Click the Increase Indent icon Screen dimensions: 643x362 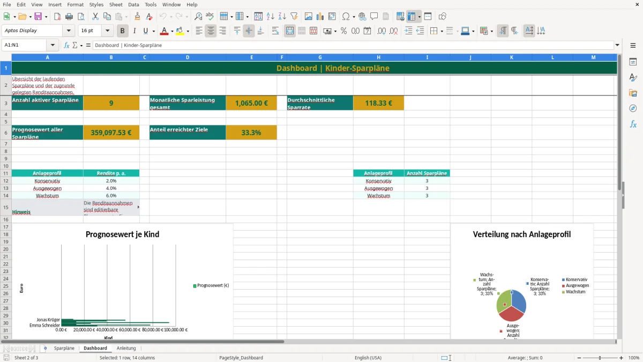tap(408, 31)
